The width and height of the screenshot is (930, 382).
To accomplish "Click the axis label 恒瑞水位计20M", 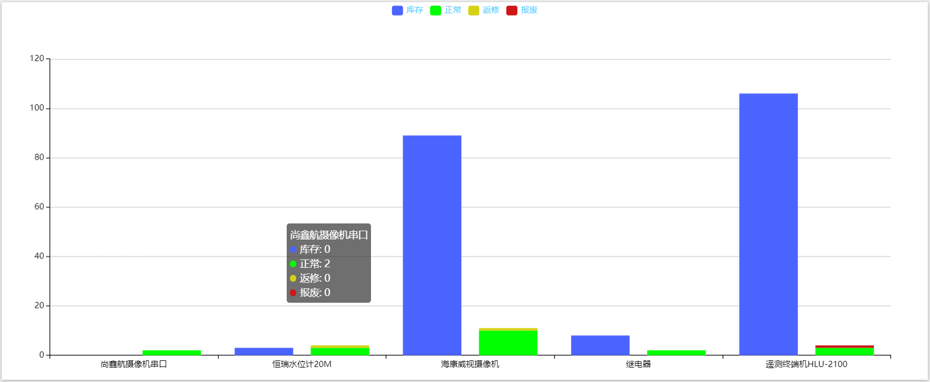I will 302,364.
